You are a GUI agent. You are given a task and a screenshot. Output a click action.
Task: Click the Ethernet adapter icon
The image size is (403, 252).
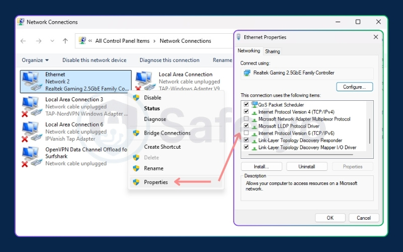coord(32,81)
